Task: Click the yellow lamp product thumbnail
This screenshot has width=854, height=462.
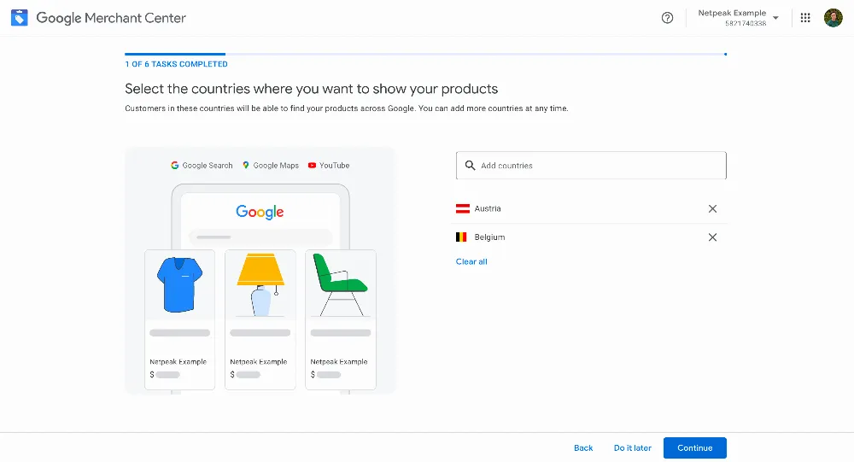Action: click(x=260, y=284)
